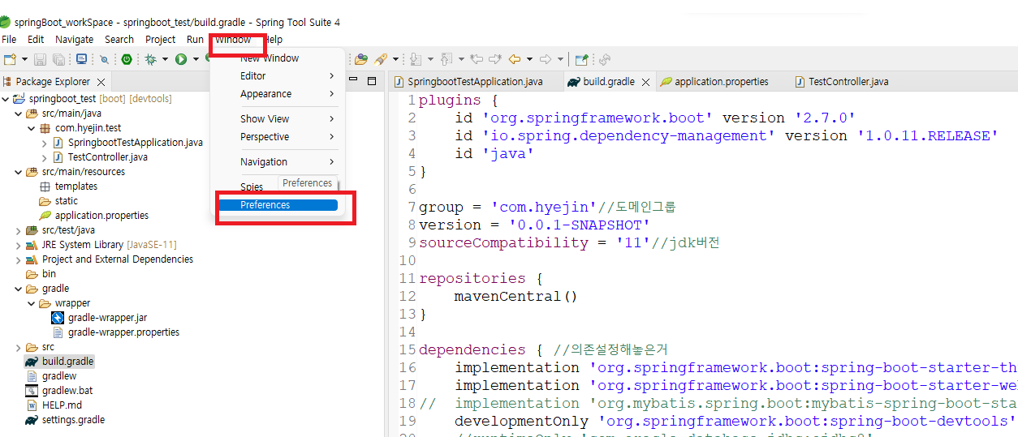This screenshot has width=1018, height=437.
Task: Open the Debug configurations dropdown arrow
Action: pos(165,59)
